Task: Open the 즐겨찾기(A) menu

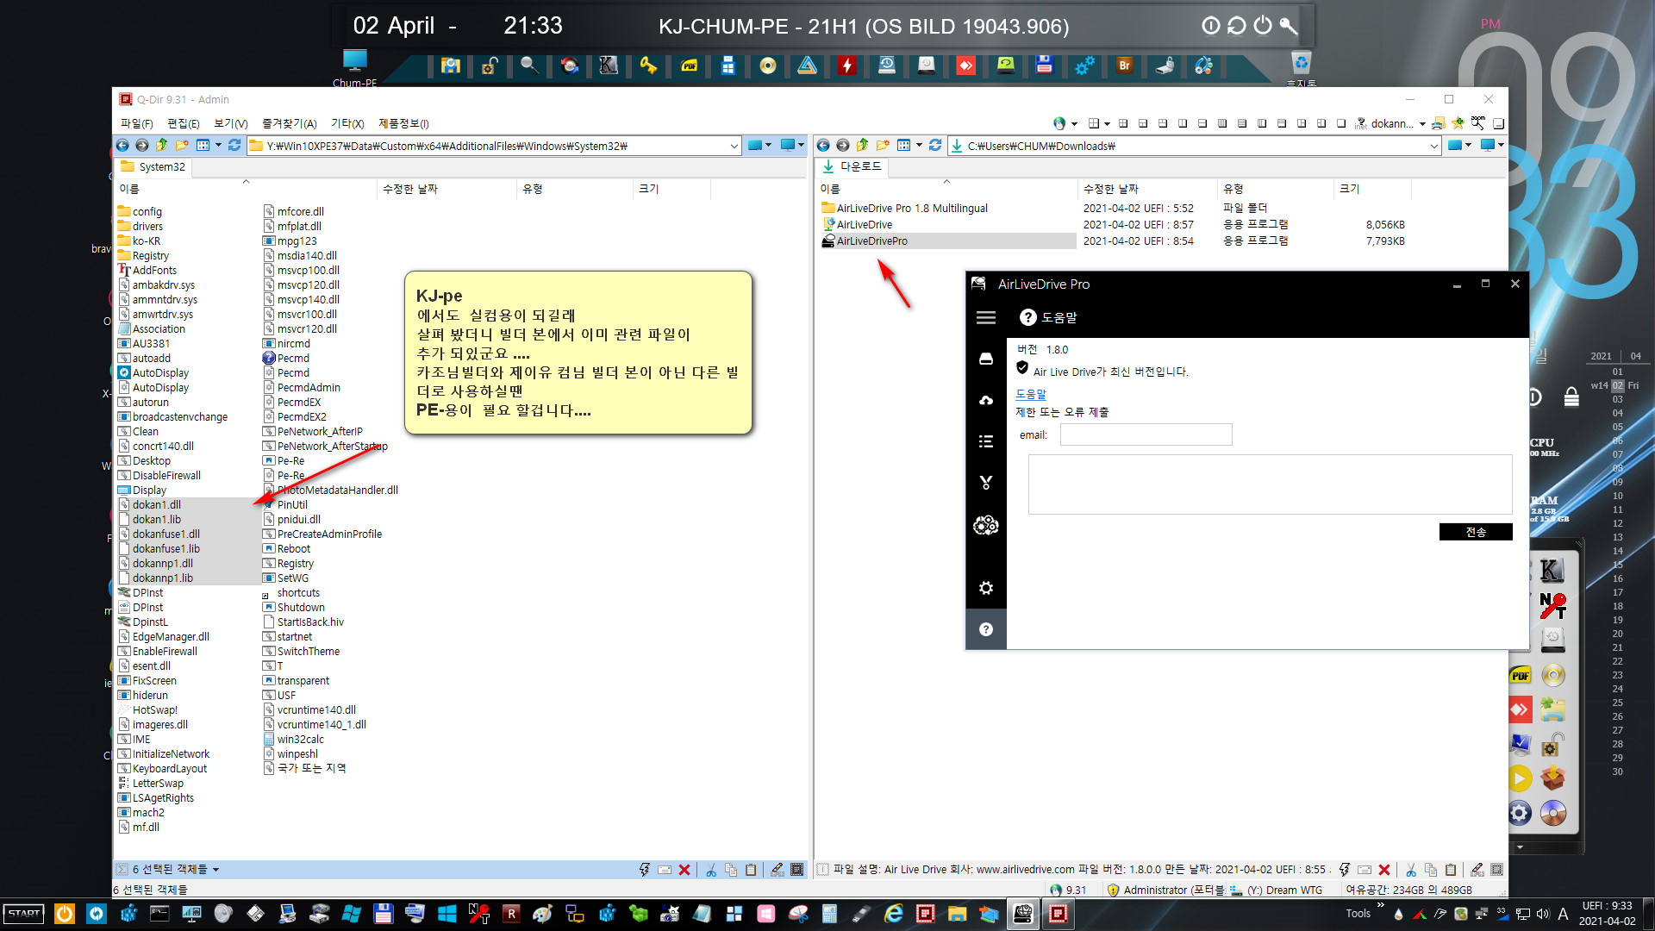Action: (x=289, y=124)
